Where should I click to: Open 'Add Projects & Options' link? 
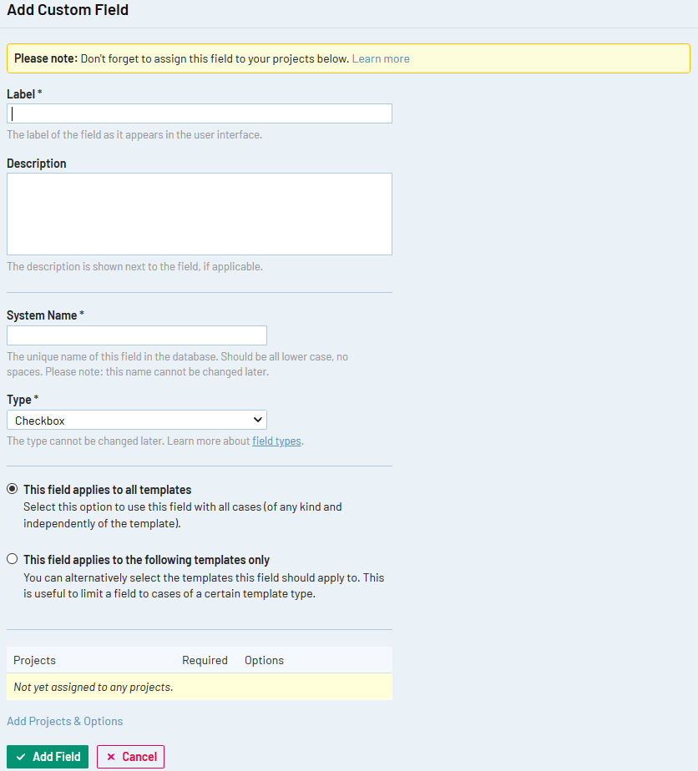[65, 721]
